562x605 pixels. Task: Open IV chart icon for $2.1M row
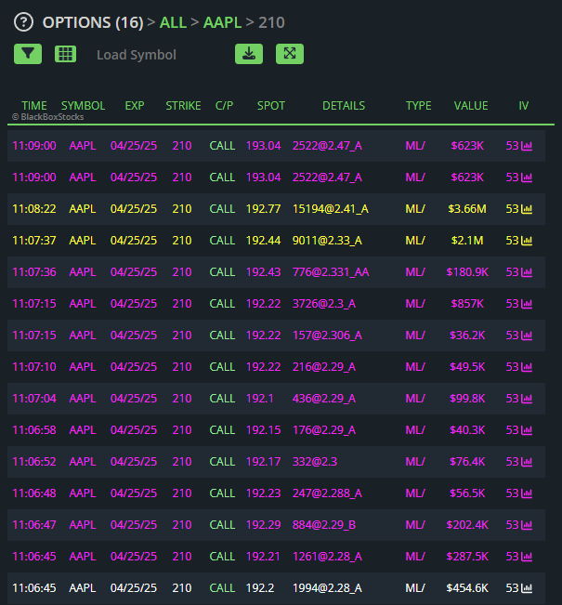click(527, 241)
